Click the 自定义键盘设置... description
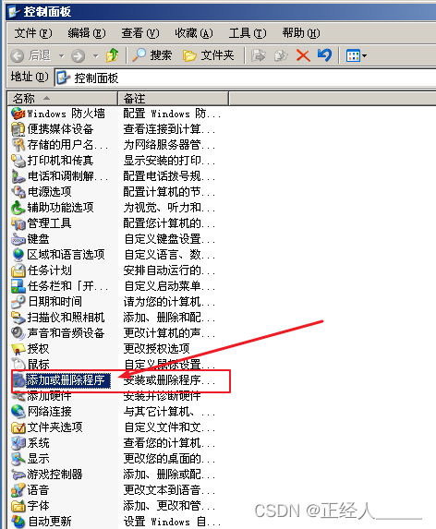Viewport: 436px width, 529px height. point(169,239)
